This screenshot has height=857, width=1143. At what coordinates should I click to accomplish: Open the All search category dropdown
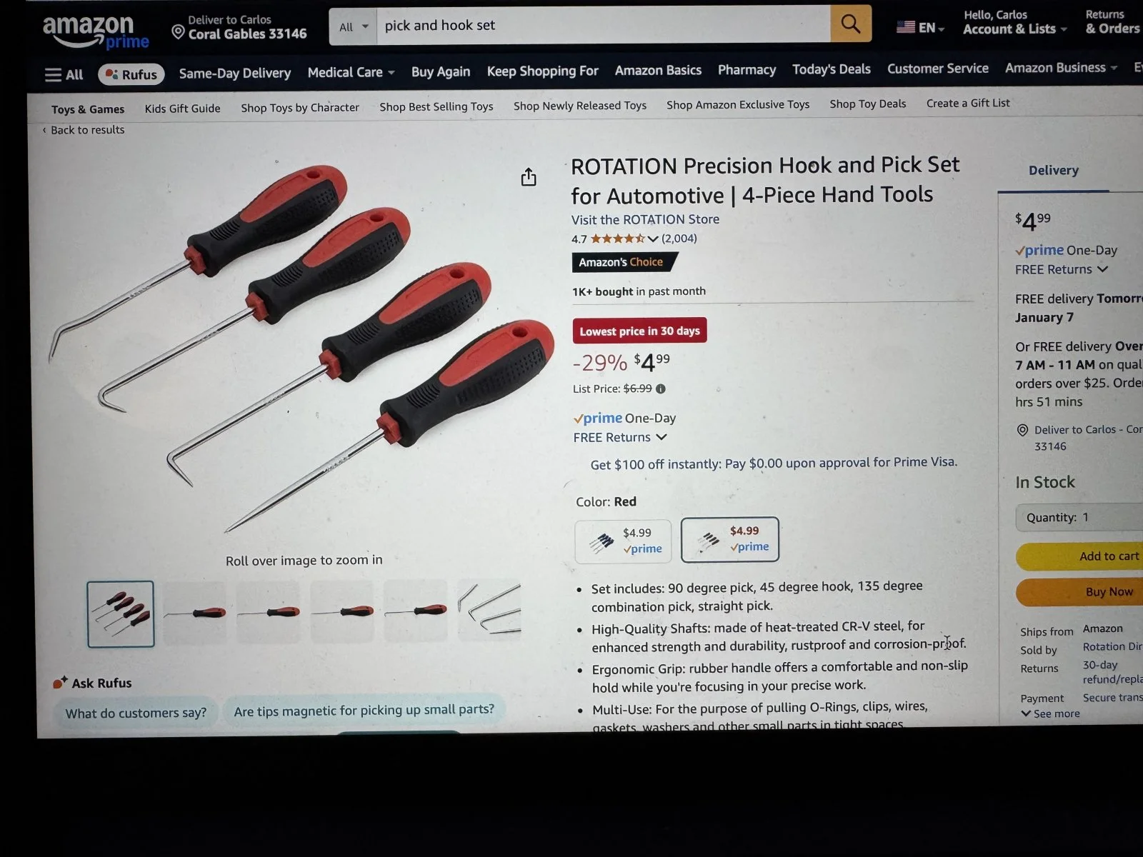click(x=354, y=26)
